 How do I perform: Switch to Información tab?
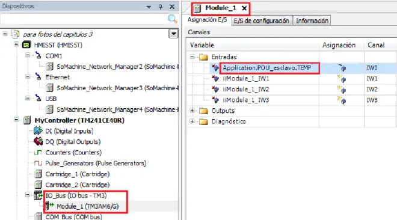[312, 20]
